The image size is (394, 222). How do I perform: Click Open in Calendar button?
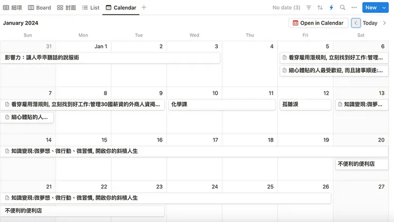318,23
